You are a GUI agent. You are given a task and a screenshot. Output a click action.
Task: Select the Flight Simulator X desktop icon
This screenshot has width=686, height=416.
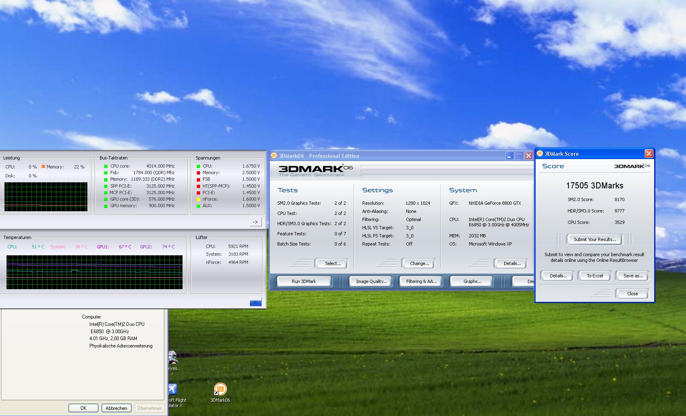[x=173, y=389]
